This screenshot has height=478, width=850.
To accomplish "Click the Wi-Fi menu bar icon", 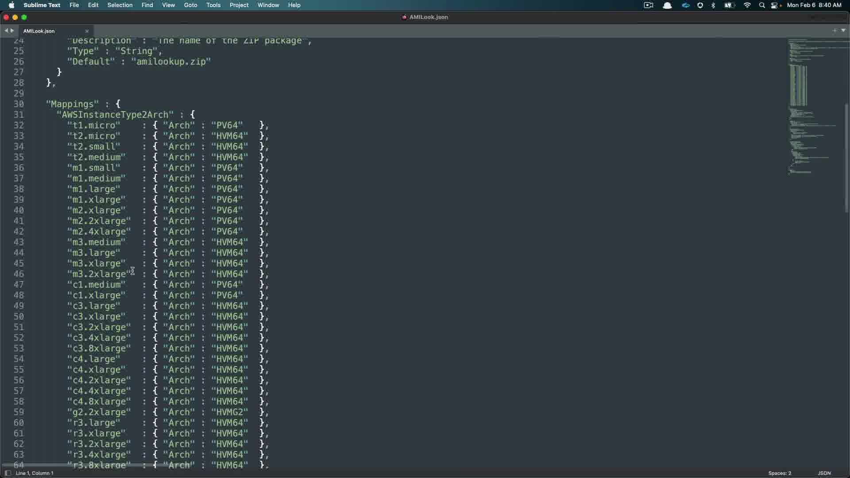I will (x=747, y=5).
